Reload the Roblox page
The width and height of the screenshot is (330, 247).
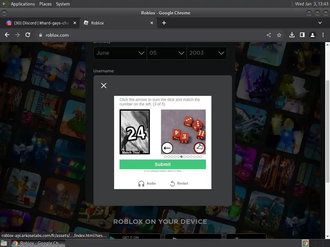click(28, 35)
